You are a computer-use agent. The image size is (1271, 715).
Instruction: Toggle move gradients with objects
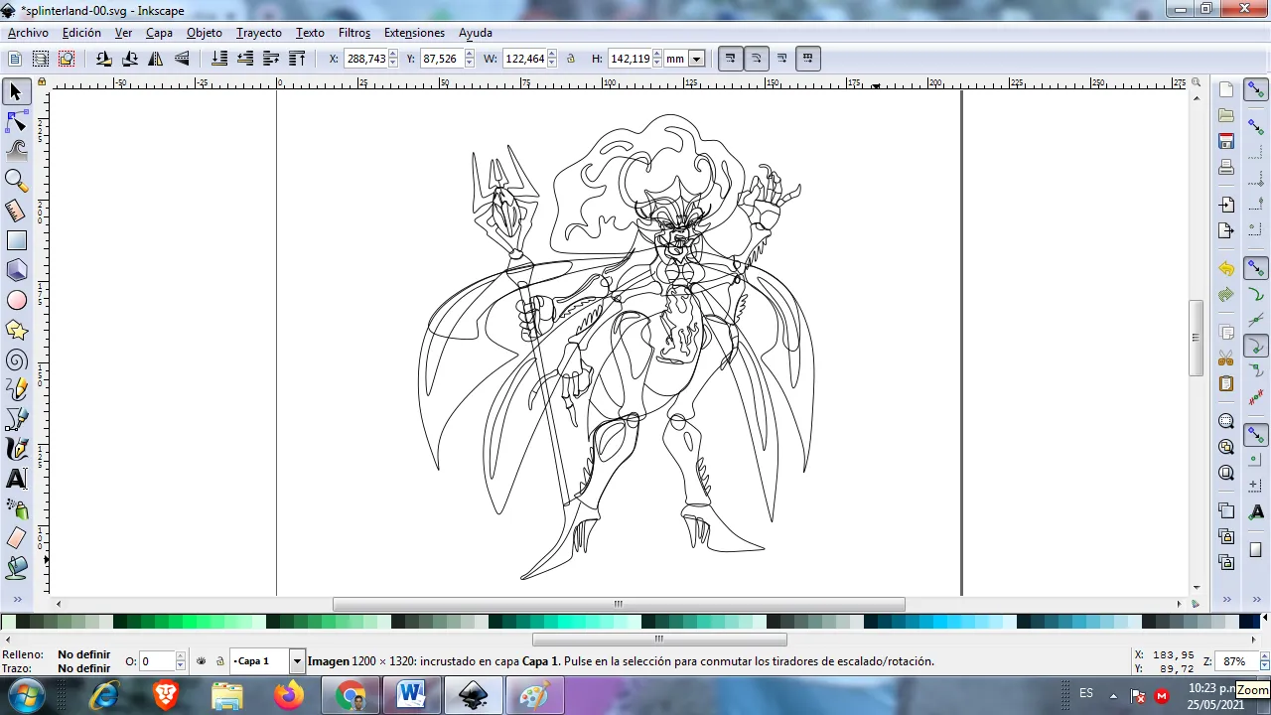tap(781, 59)
